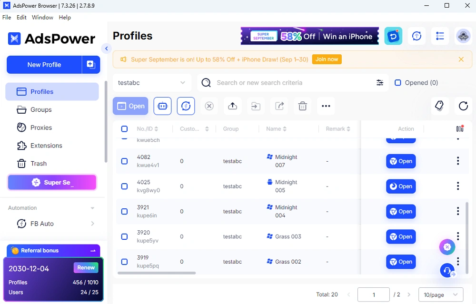Click the trash delete toolbar icon

pyautogui.click(x=303, y=106)
